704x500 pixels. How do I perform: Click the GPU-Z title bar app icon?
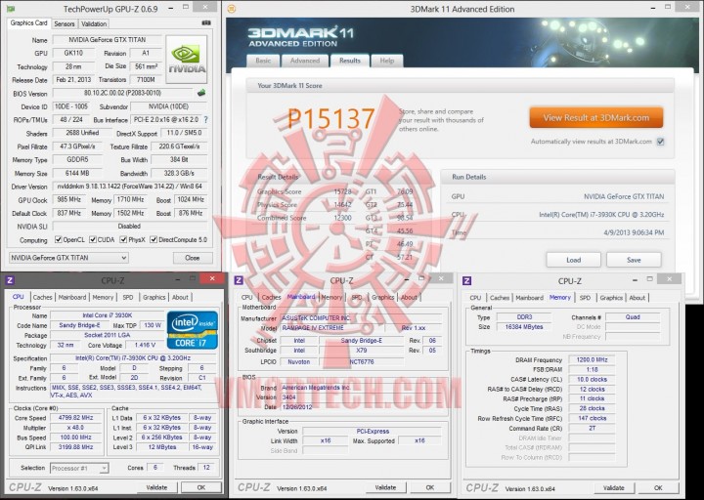point(11,9)
